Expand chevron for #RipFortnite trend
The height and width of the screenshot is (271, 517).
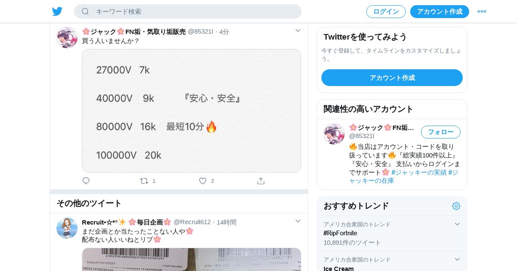(x=458, y=224)
